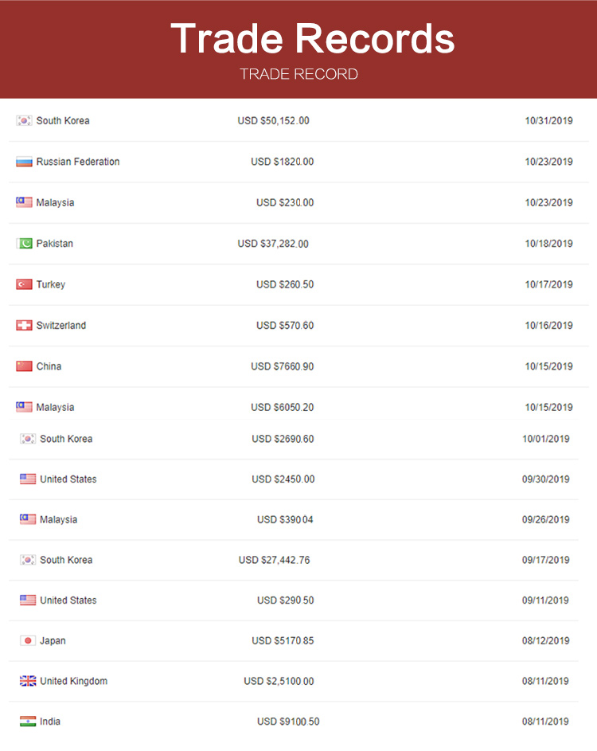This screenshot has width=597, height=751.
Task: Select the United Kingdom country label
Action: click(x=73, y=681)
